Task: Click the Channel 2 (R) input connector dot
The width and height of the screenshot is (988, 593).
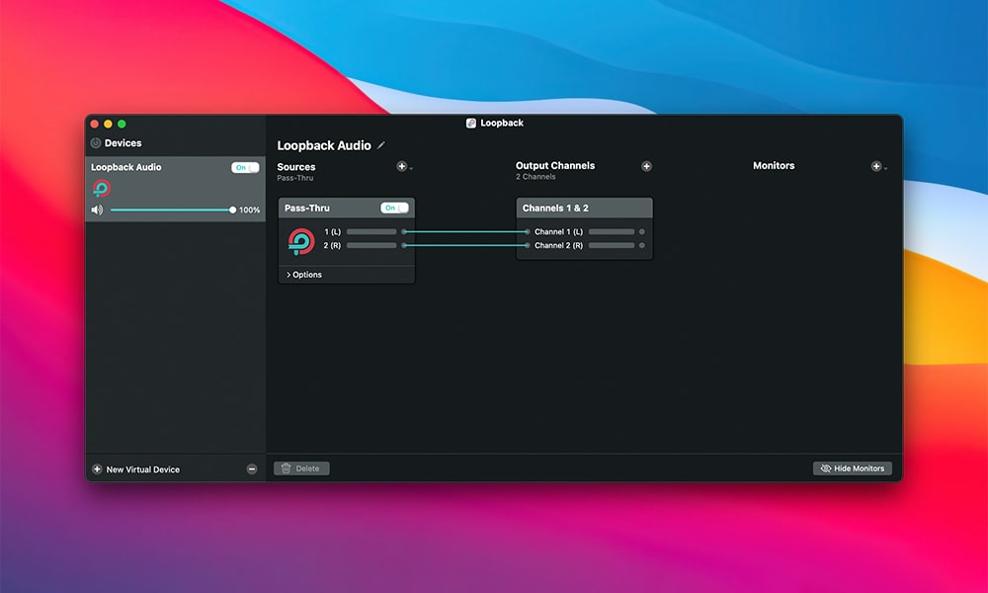Action: pos(527,245)
